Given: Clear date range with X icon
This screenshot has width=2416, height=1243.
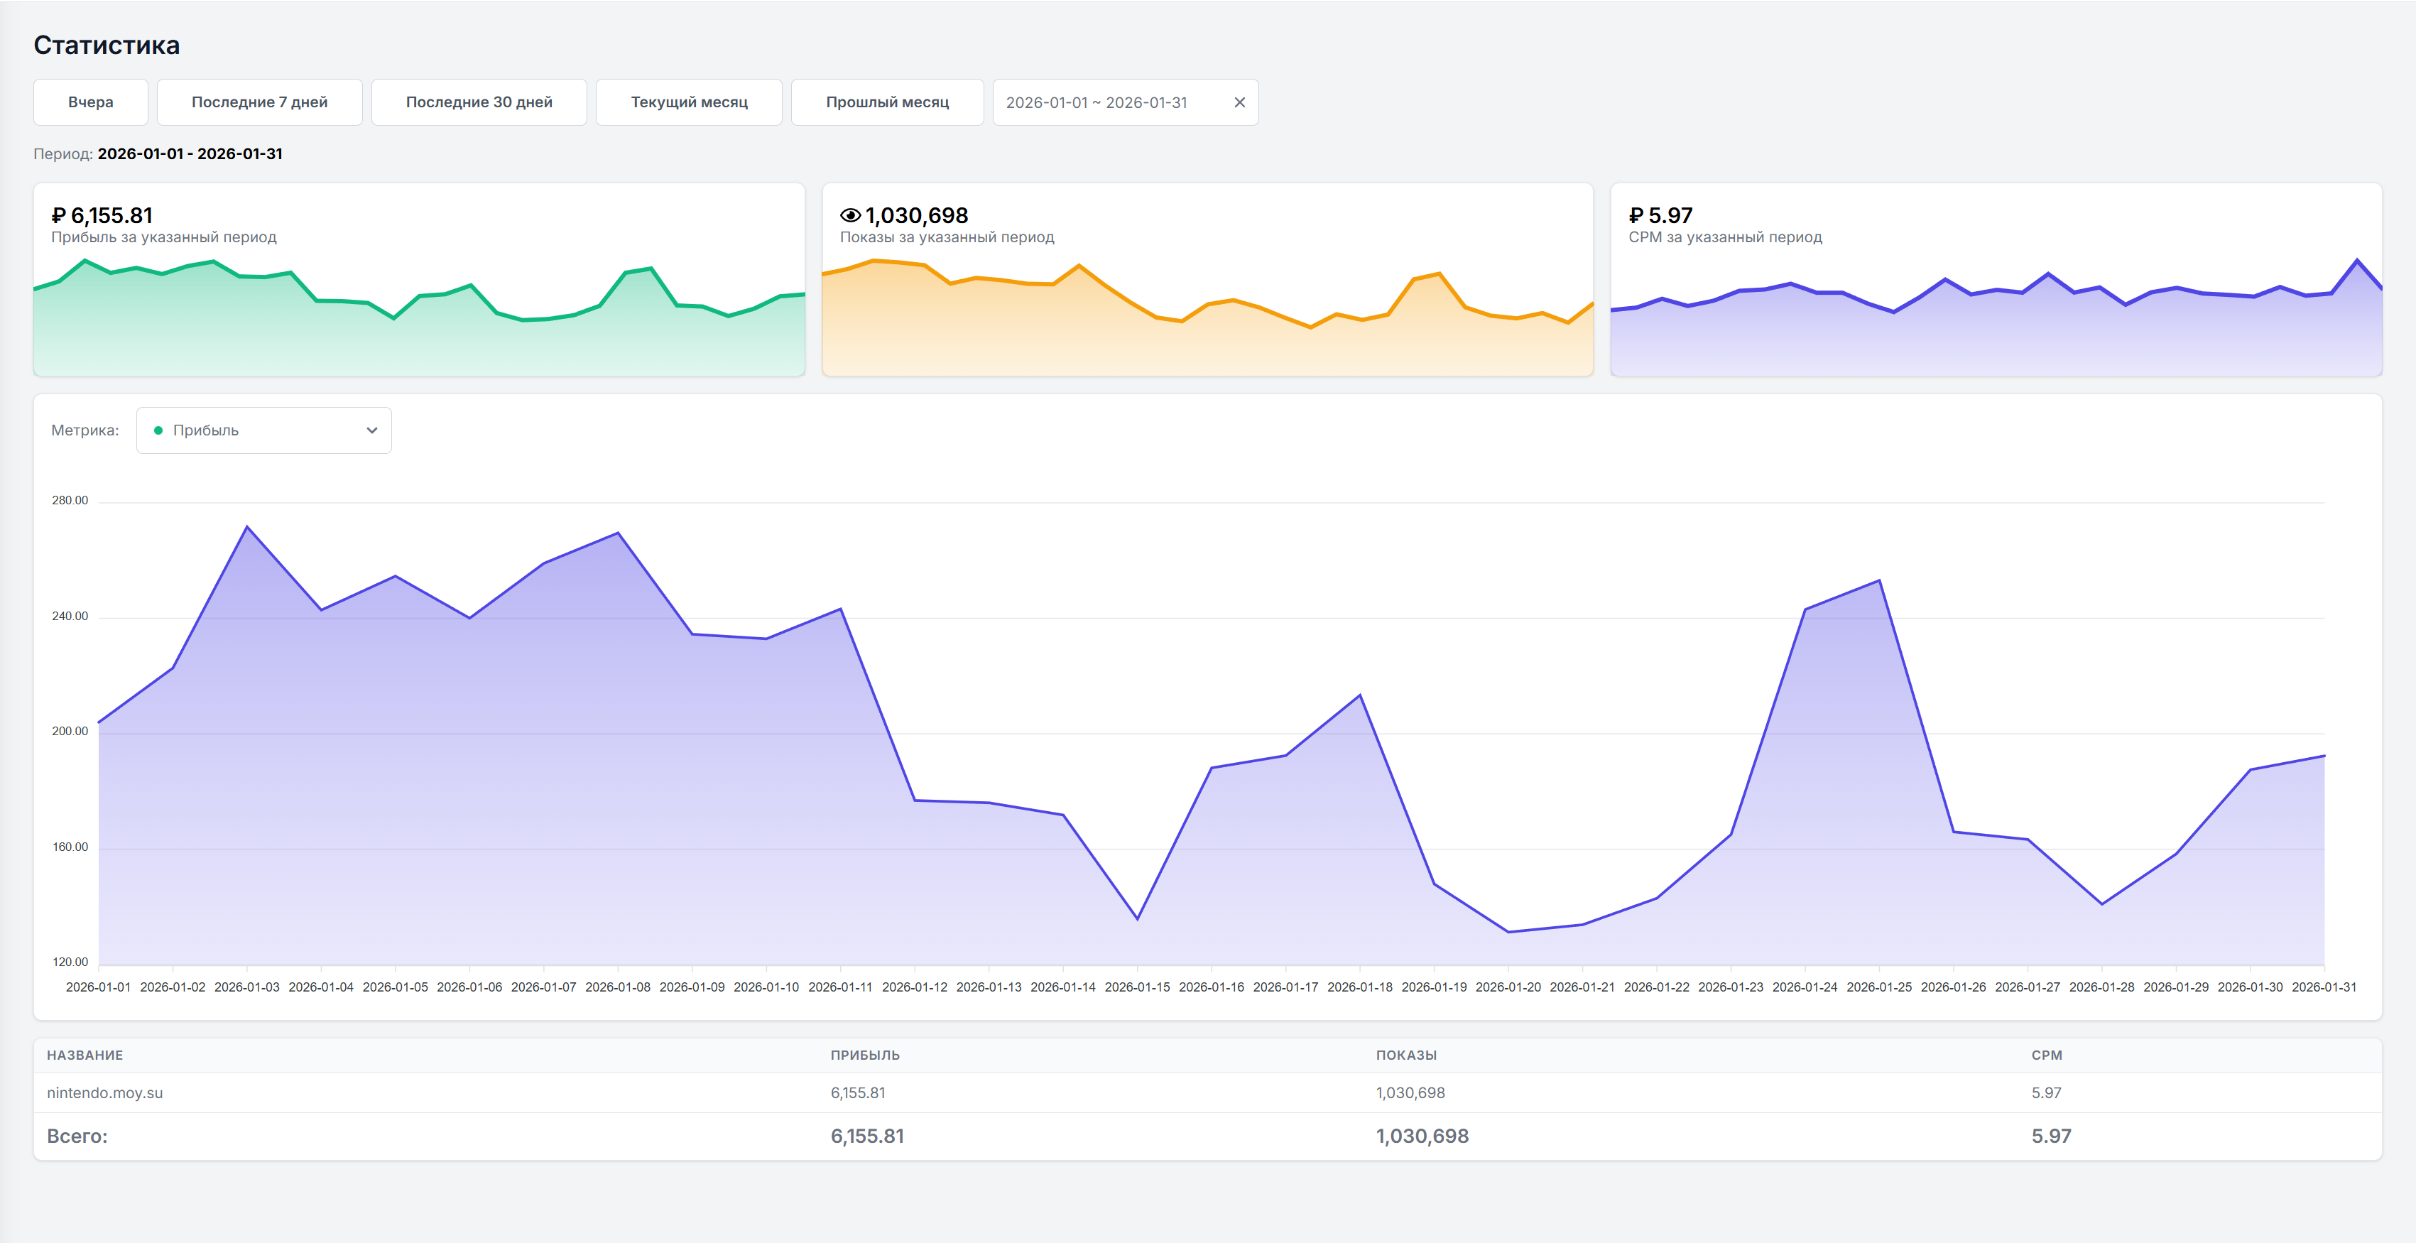Looking at the screenshot, I should point(1239,102).
